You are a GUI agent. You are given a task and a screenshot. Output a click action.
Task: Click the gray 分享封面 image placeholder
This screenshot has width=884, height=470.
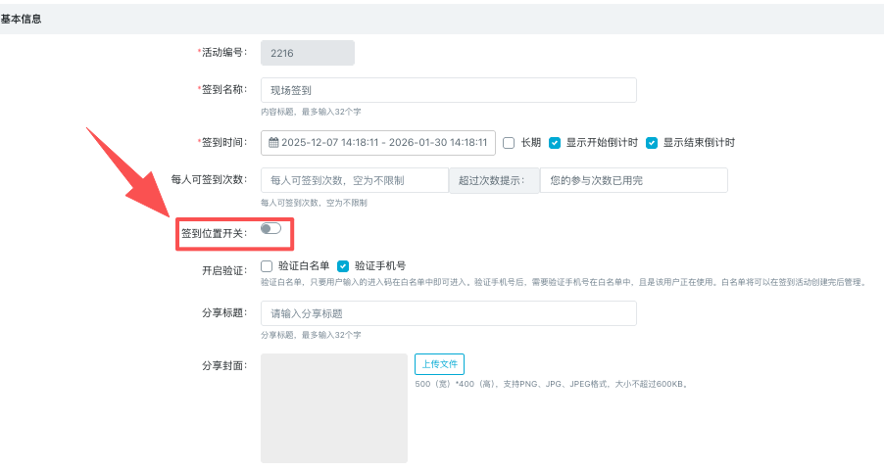(334, 408)
